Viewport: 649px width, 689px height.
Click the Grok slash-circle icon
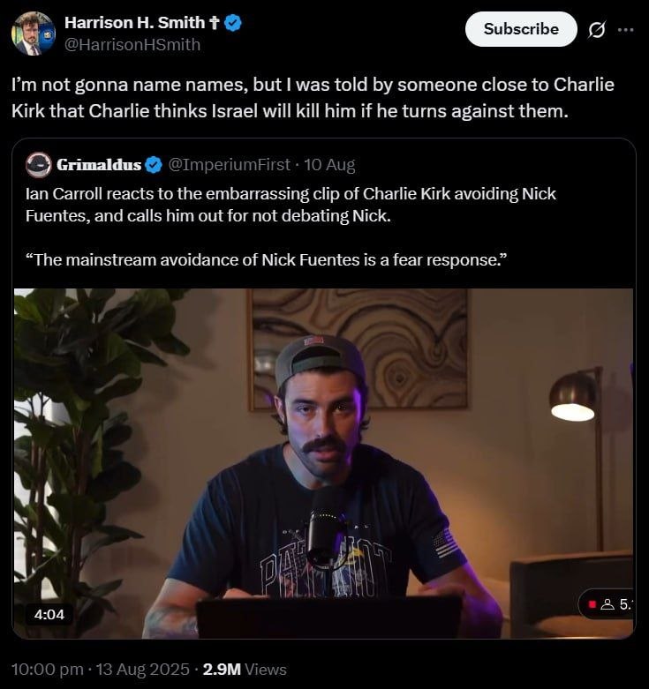click(x=597, y=29)
